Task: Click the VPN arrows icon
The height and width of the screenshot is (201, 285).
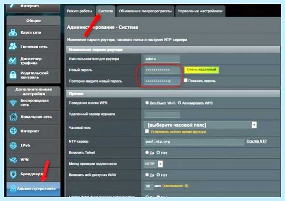Action: coord(13,160)
